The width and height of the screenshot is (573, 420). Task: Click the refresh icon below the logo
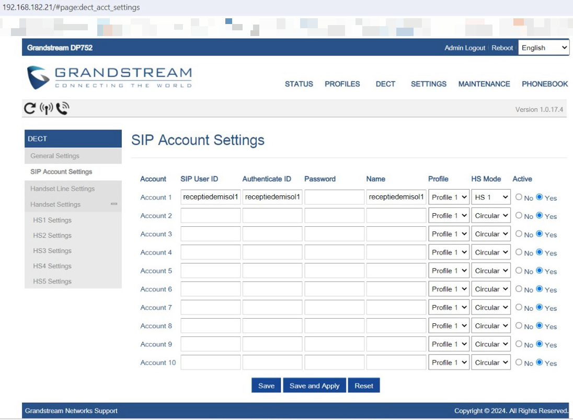point(30,109)
